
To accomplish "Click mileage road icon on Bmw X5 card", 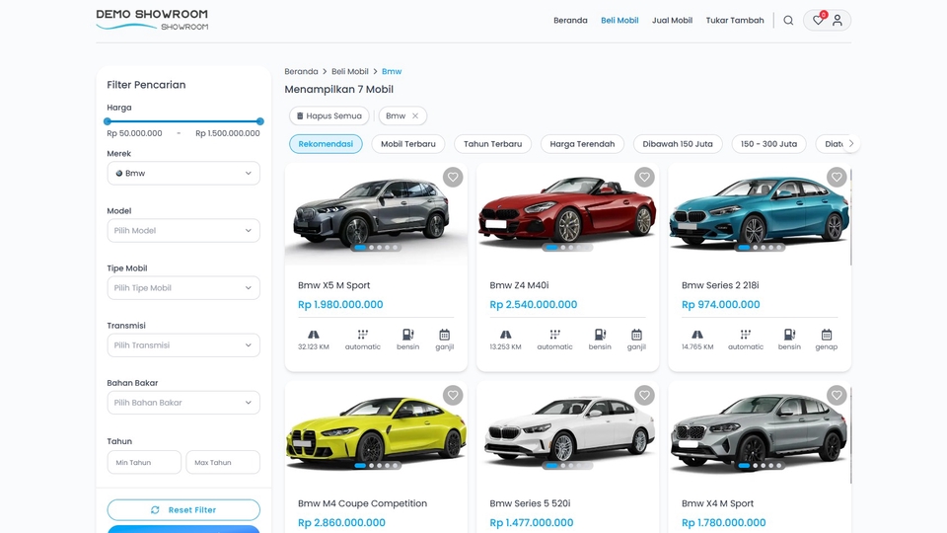I will [314, 335].
